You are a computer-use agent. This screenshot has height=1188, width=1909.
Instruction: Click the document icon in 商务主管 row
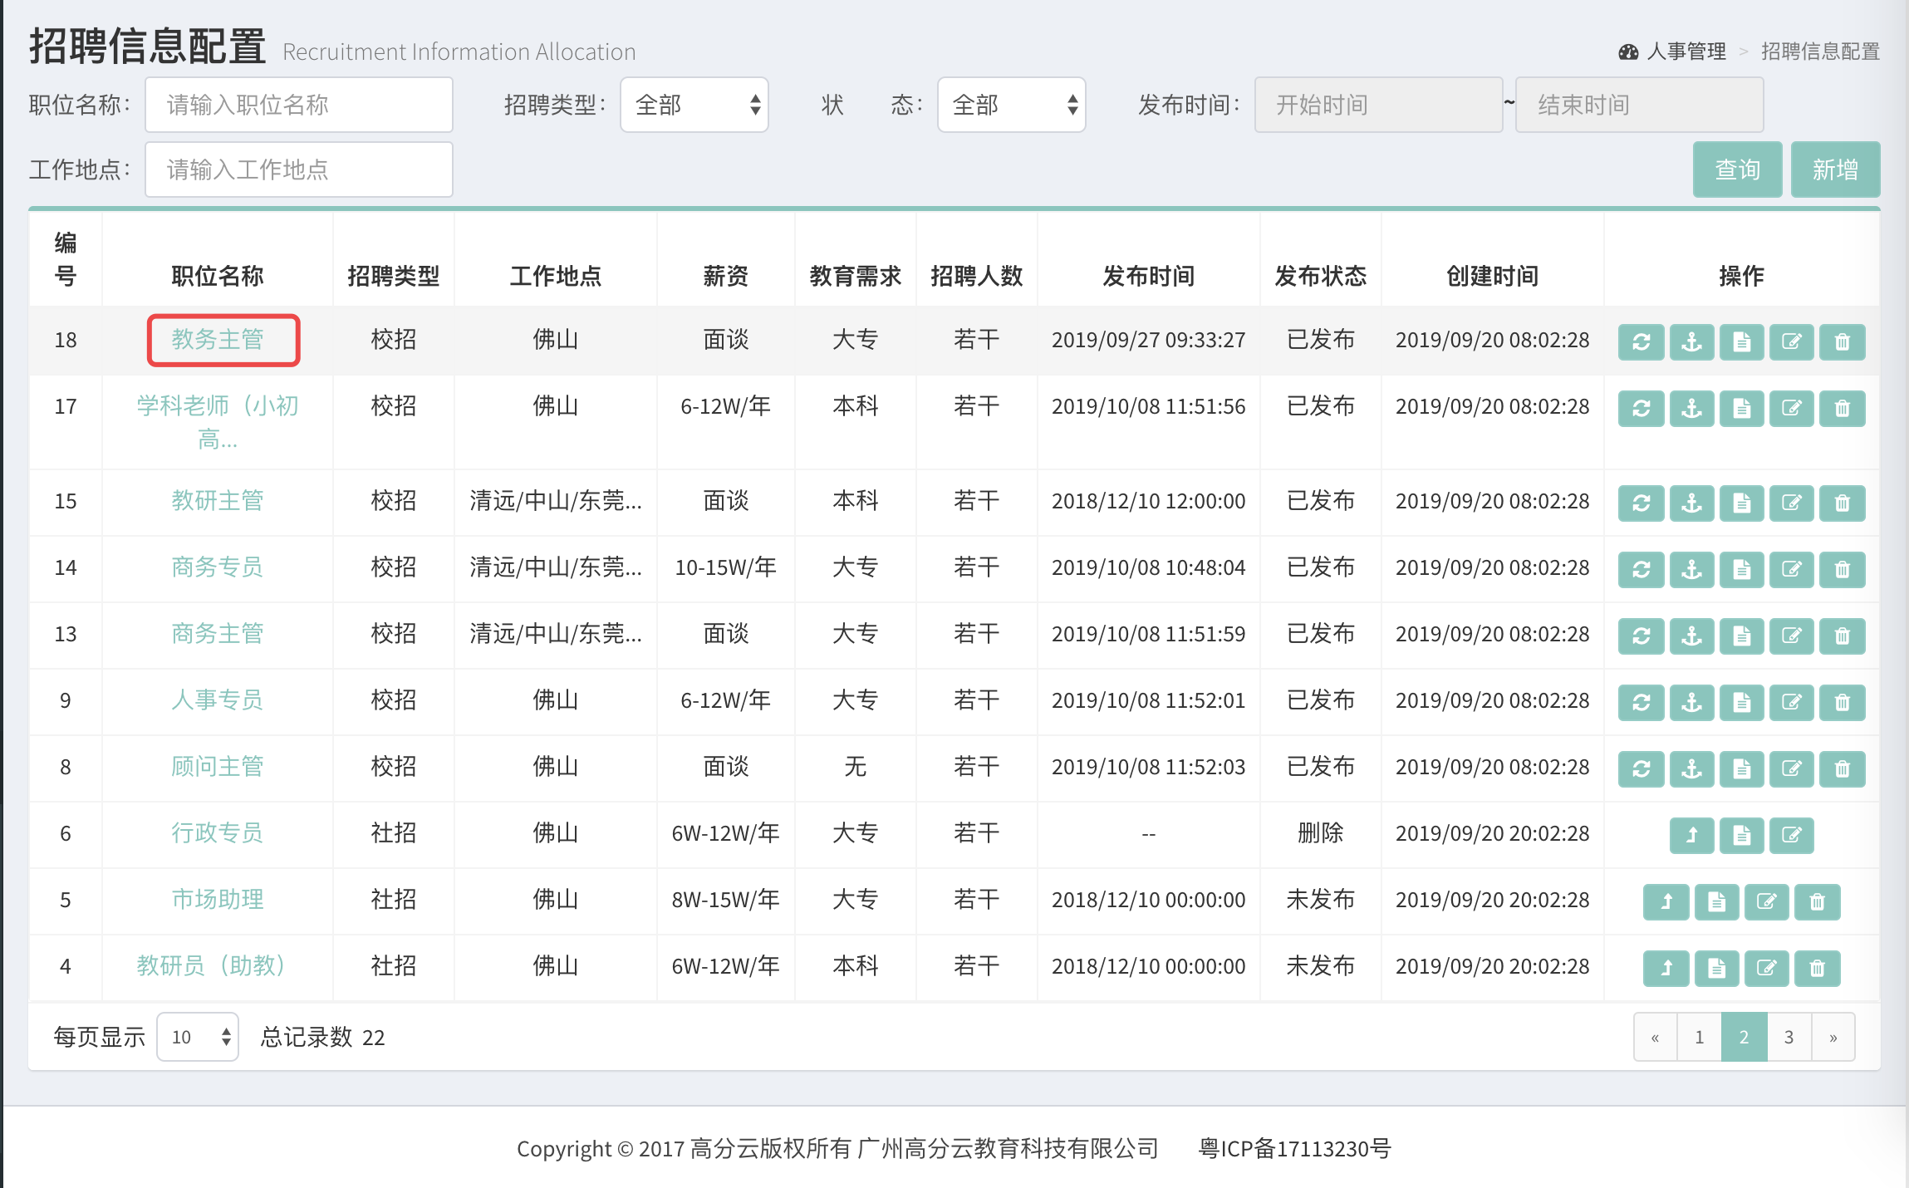click(x=1741, y=636)
